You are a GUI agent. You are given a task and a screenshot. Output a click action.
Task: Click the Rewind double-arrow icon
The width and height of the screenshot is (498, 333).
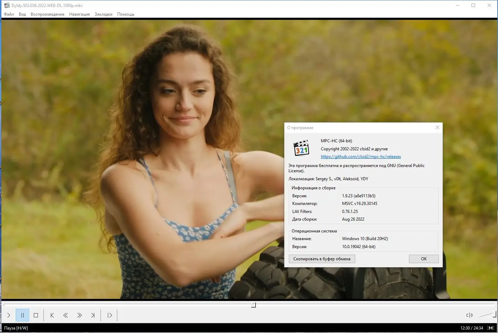pyautogui.click(x=65, y=315)
